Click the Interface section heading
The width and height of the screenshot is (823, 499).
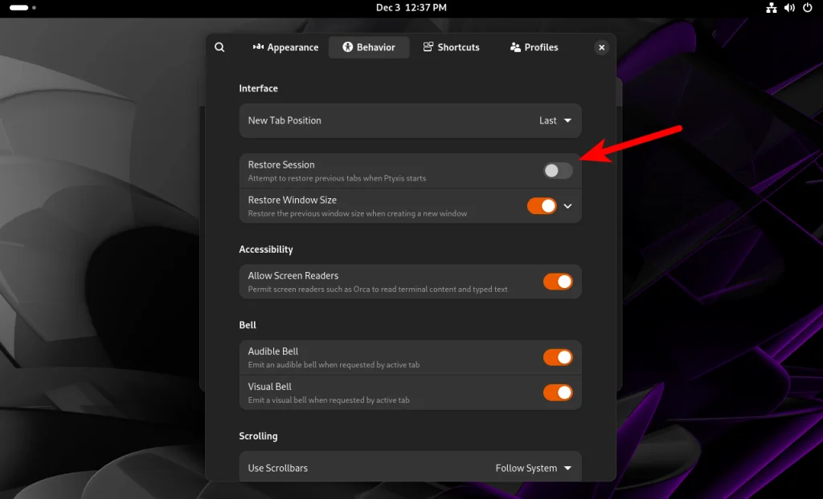pos(258,88)
